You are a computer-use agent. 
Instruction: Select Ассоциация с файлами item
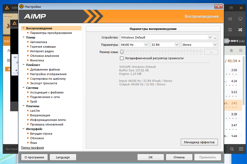pos(47,92)
